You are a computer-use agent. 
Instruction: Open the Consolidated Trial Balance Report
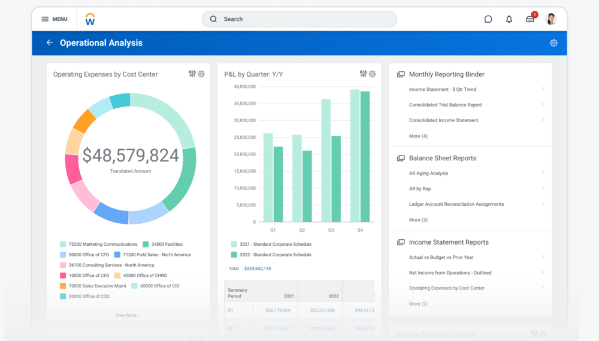445,105
